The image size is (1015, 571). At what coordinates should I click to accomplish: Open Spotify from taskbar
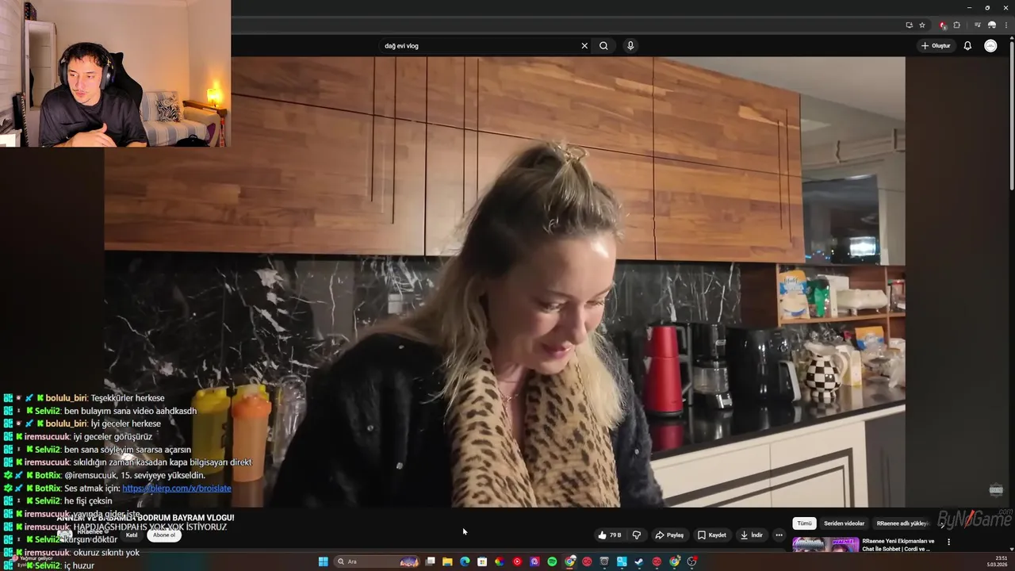pos(552,561)
